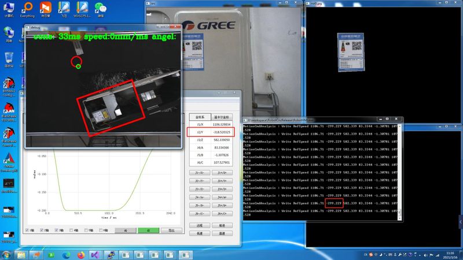
Task: Open the Sogou input method tray icon
Action: [370, 255]
